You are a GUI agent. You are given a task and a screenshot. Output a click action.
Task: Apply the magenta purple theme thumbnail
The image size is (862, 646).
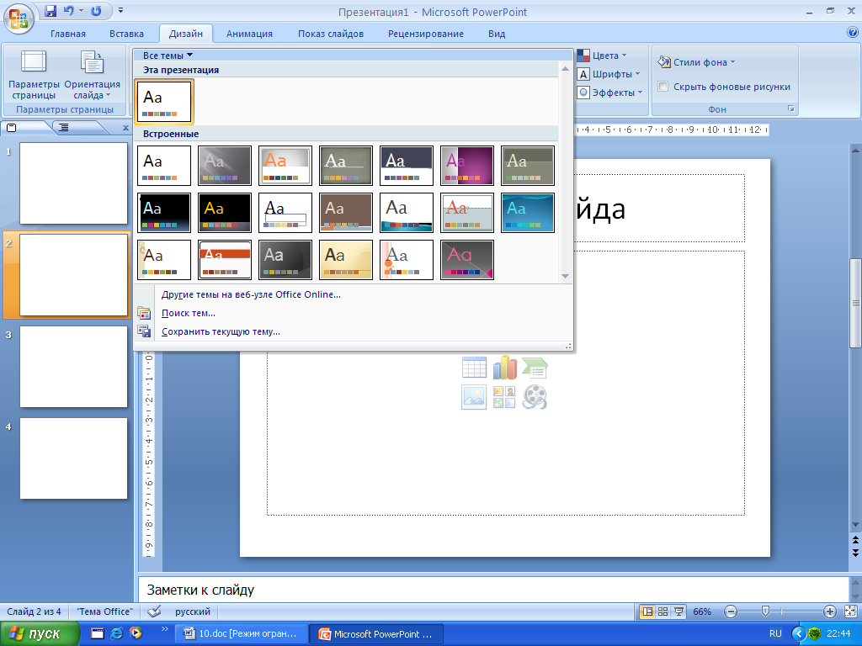tap(467, 166)
